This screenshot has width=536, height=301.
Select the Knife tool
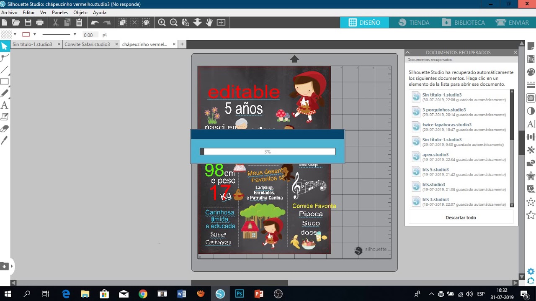[x=5, y=140]
